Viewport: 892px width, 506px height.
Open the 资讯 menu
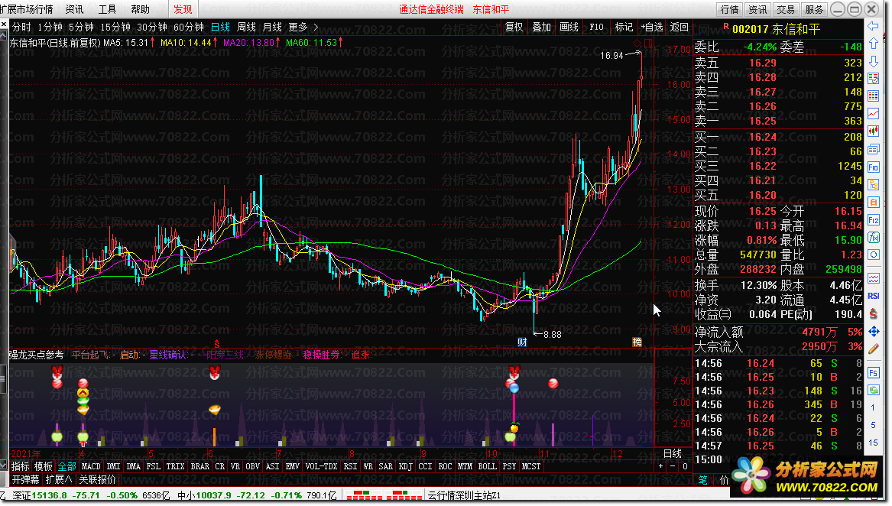(x=74, y=9)
